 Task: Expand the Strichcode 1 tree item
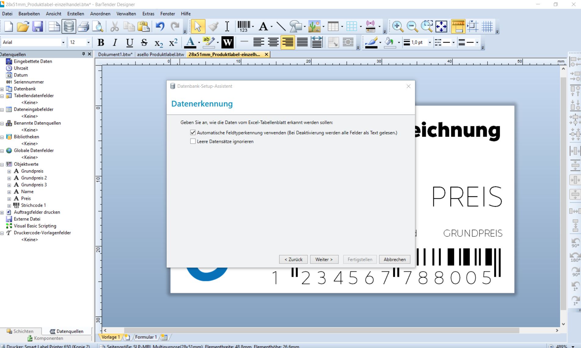coord(9,206)
